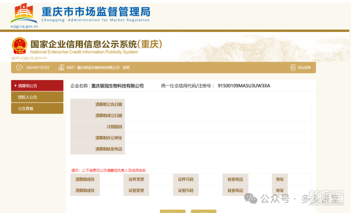351x213 pixels.
Task: Click the greeting text 你好! 重庆银冠生物科技有限公司
Action: [93, 68]
